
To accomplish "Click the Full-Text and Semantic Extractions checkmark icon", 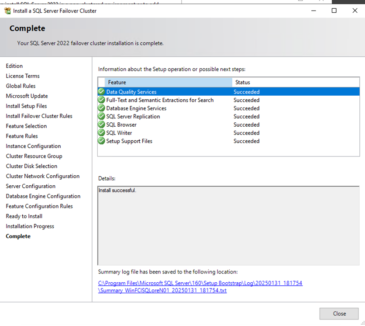I will (101, 100).
